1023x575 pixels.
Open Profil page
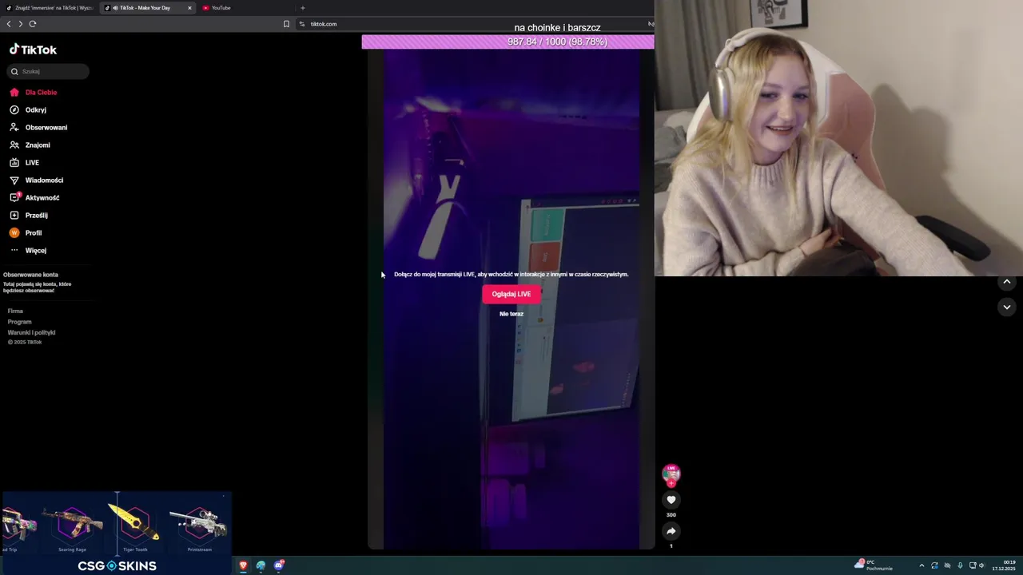tap(26, 232)
